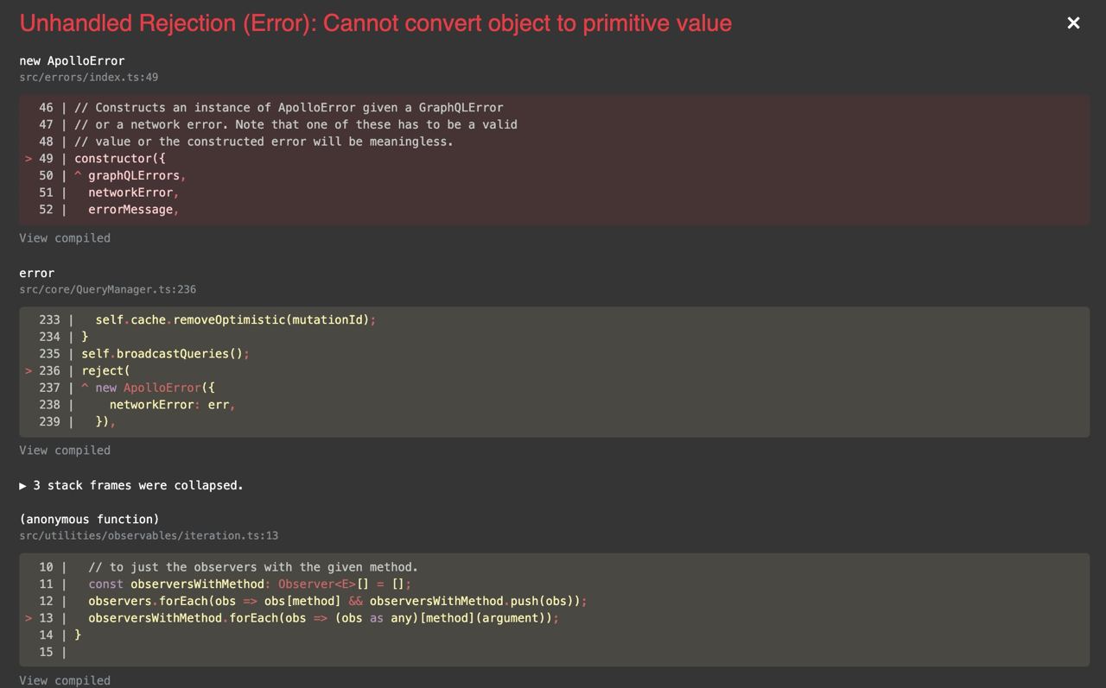The height and width of the screenshot is (688, 1106).
Task: Click View compiled under the iteration.ts frame
Action: pos(65,680)
